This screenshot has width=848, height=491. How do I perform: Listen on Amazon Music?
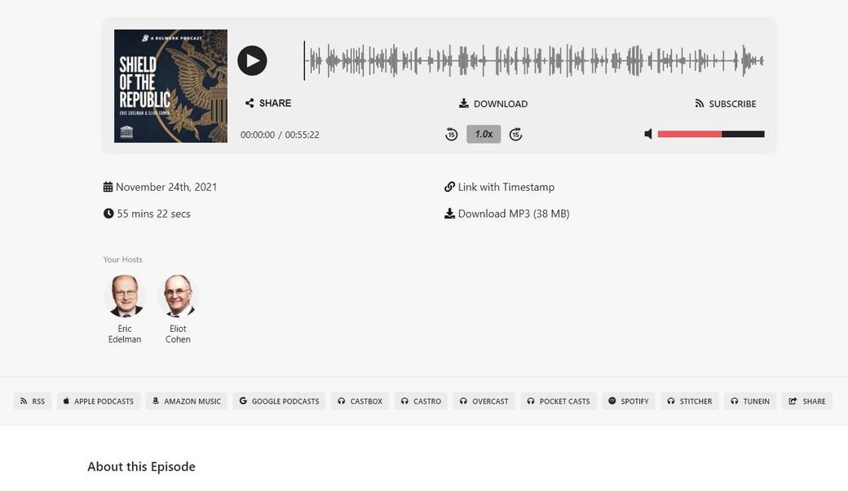(x=187, y=401)
